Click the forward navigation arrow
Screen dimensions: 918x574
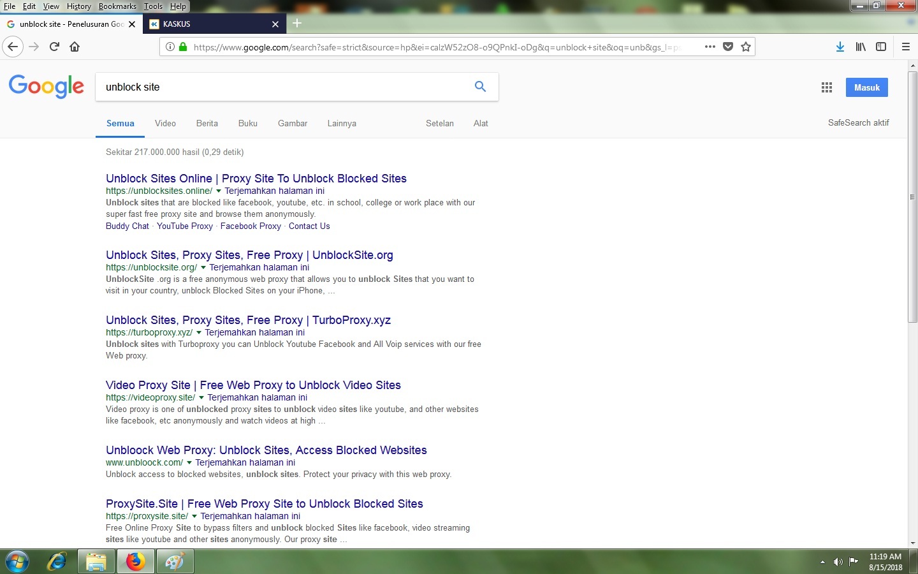coord(34,47)
